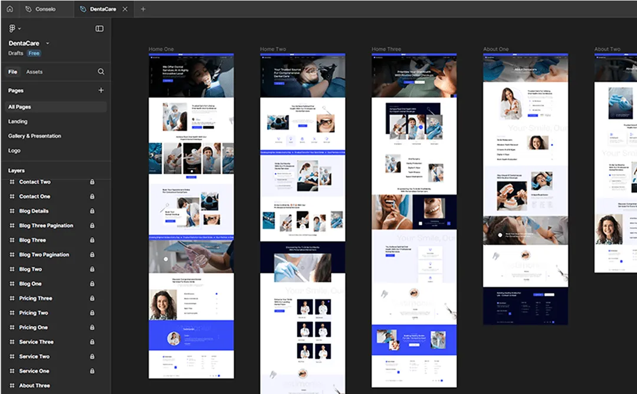Click the Free plan badge
637x394 pixels.
[x=34, y=53]
